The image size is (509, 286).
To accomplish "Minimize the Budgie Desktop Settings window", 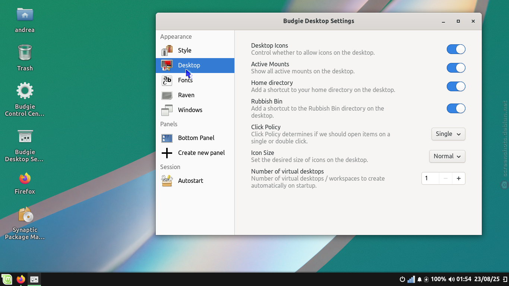I will tap(443, 21).
